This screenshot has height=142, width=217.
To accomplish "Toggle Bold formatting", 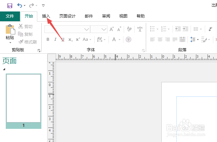I will [48, 39].
